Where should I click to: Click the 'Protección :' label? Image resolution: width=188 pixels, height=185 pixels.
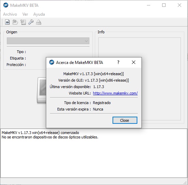click(x=16, y=65)
